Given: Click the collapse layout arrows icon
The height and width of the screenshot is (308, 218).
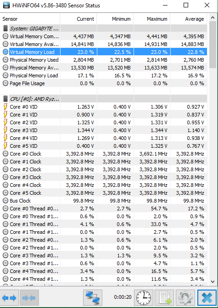Looking at the screenshot, I should 29,298.
